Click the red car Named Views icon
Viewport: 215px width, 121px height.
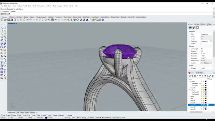56,20
